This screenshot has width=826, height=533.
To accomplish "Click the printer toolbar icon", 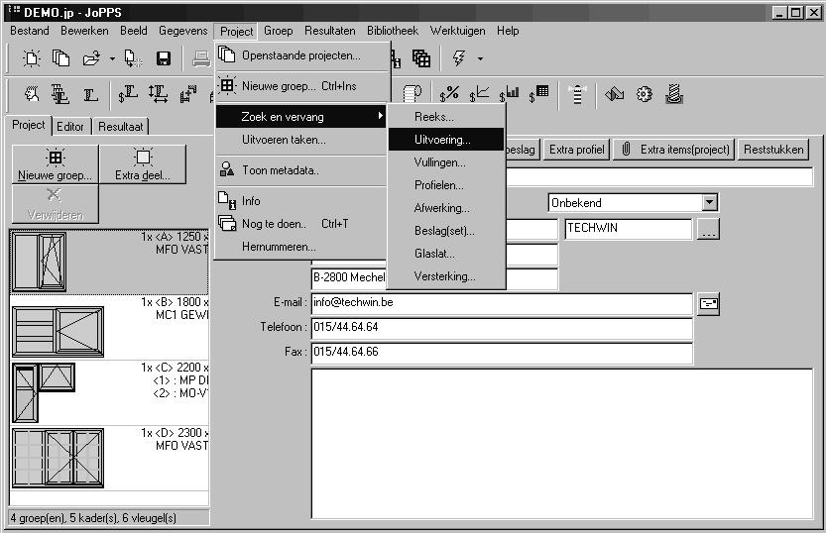I will 200,58.
